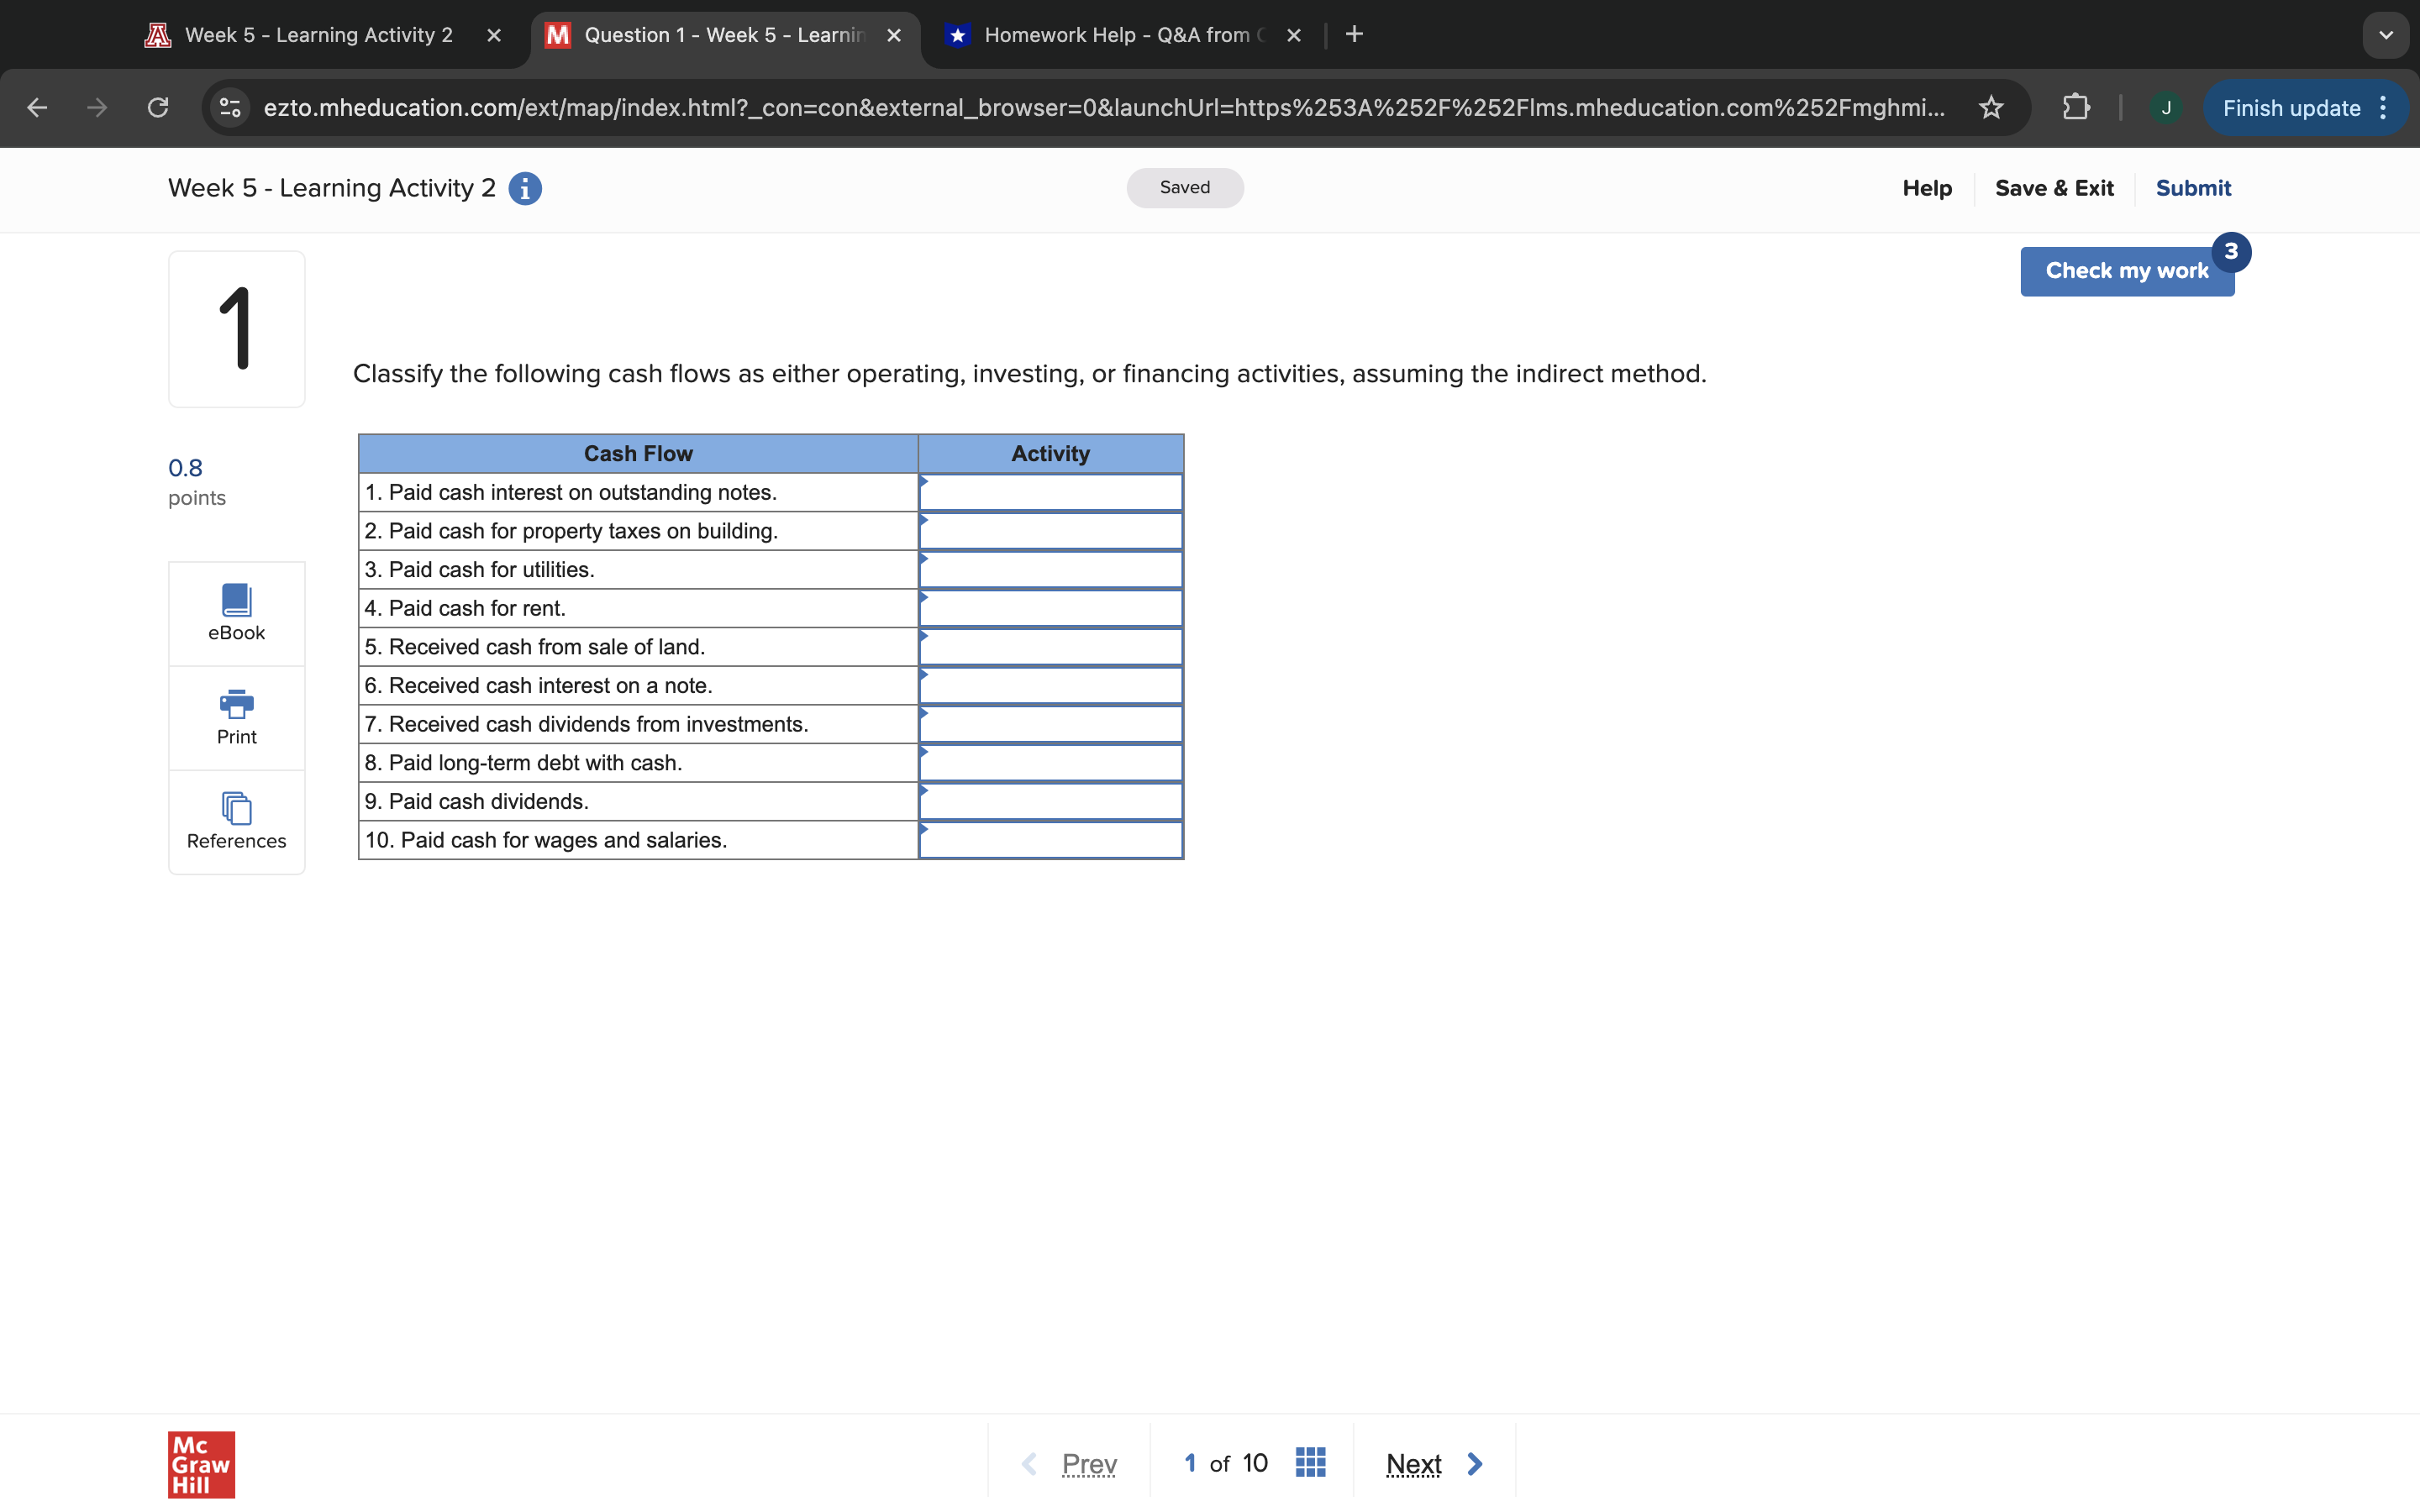
Task: Go to Next question
Action: tap(1432, 1464)
